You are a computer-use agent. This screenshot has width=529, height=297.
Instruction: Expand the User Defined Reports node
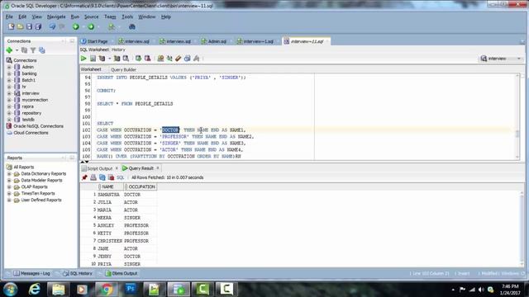click(x=9, y=200)
